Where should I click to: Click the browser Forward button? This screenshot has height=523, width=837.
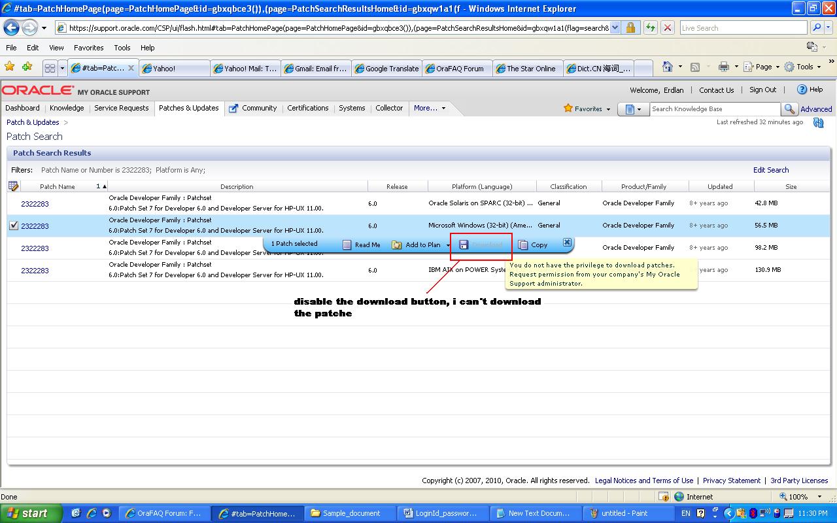point(29,27)
